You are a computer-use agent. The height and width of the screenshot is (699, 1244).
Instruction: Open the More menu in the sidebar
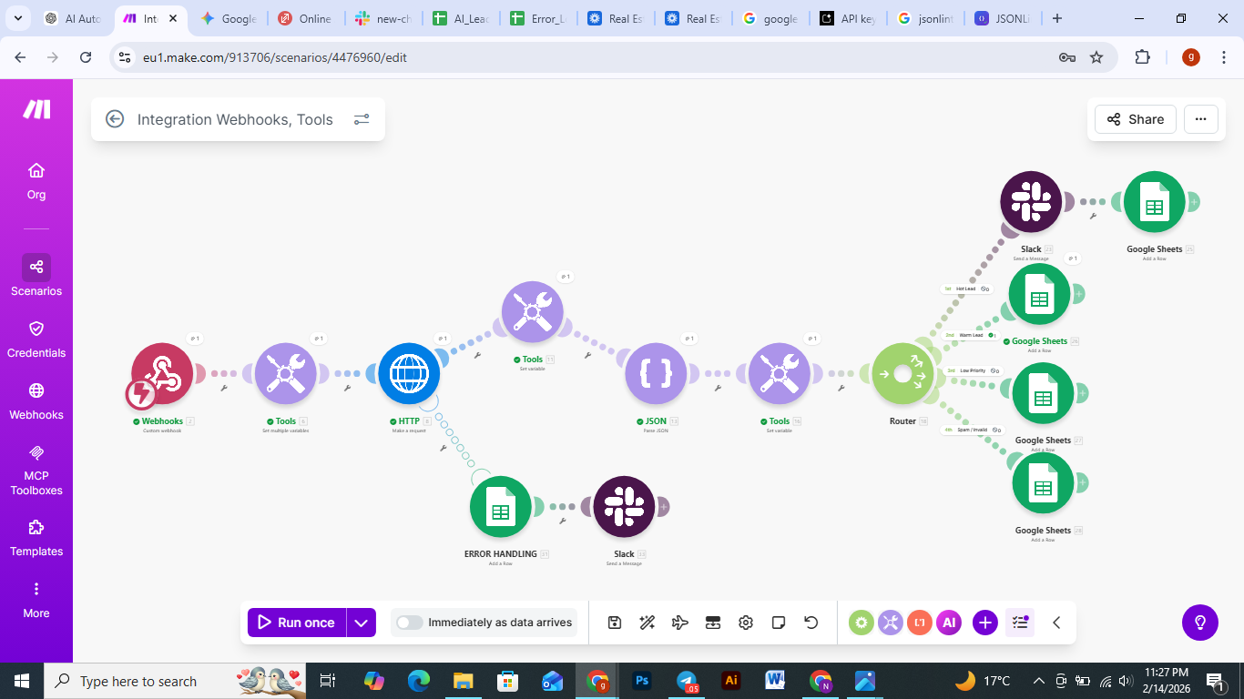pyautogui.click(x=36, y=601)
